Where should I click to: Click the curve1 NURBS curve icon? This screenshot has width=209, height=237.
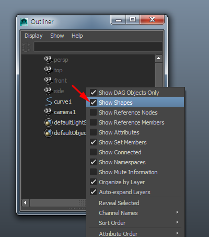pyautogui.click(x=49, y=101)
